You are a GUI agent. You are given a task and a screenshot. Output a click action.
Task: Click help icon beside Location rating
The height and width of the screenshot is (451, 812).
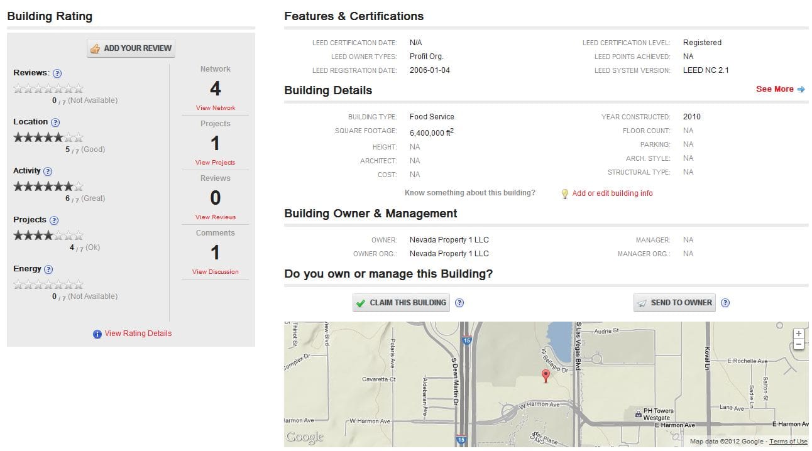coord(55,122)
